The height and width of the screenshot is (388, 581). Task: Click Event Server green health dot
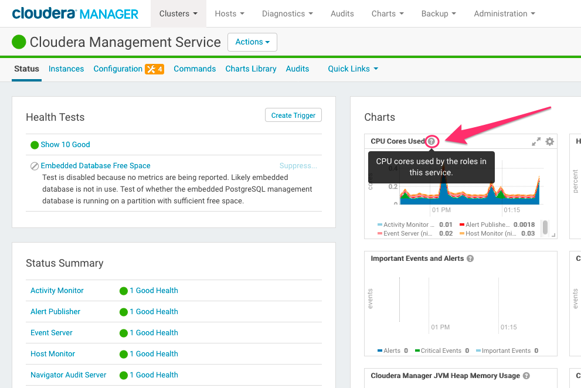click(x=124, y=333)
